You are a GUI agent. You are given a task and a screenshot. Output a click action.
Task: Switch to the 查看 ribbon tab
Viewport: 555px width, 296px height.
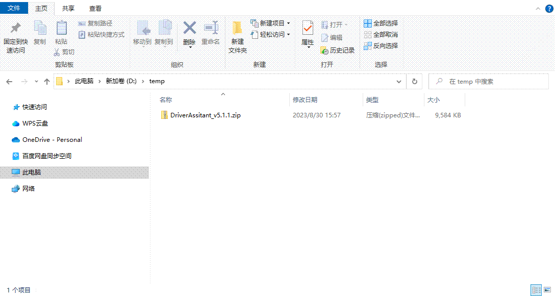[95, 8]
